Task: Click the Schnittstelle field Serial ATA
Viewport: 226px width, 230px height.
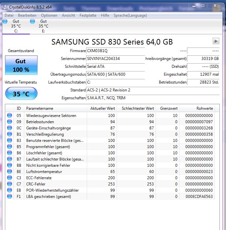Action: pos(115,67)
